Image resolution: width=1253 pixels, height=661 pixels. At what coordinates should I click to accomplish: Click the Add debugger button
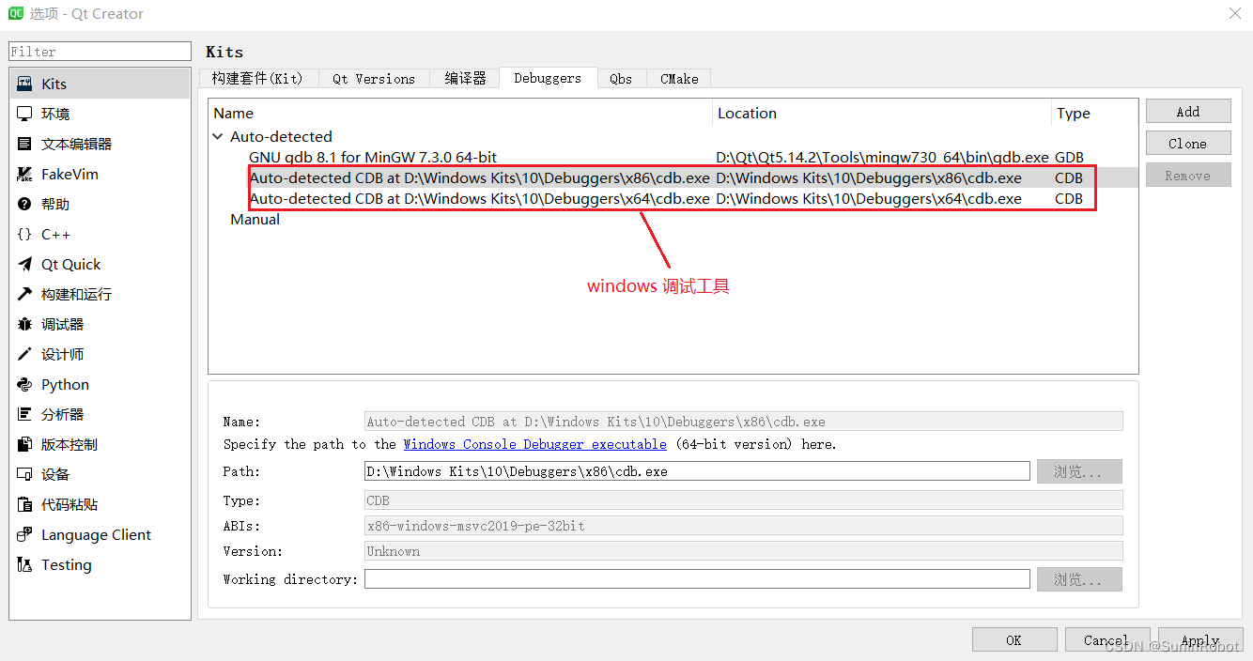(x=1188, y=111)
